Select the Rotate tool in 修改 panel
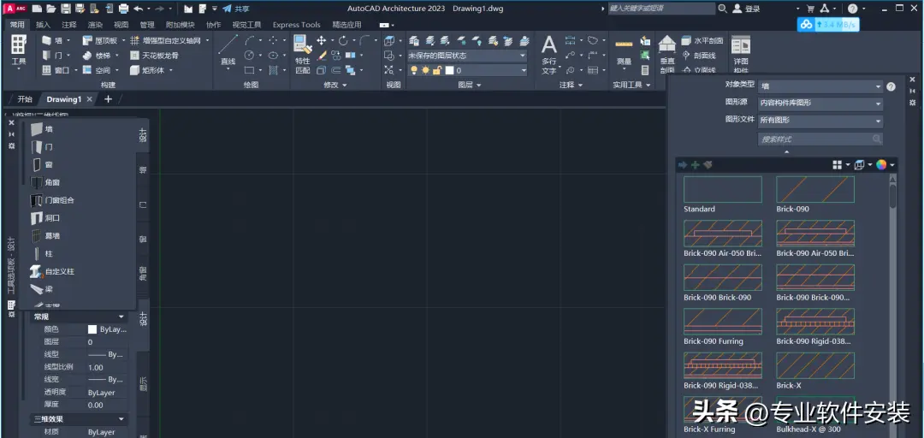Screen dimensions: 924x438 point(343,41)
